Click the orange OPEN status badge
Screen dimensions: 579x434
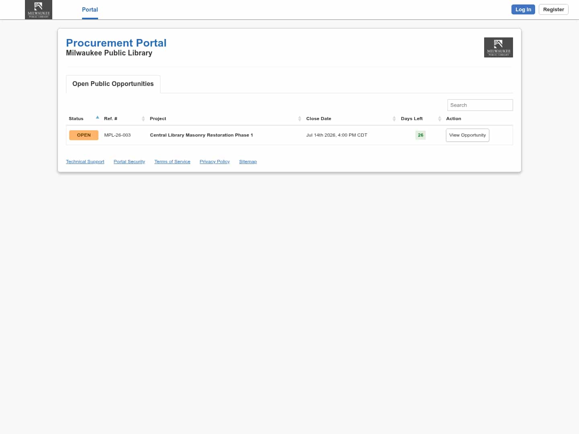pyautogui.click(x=84, y=135)
